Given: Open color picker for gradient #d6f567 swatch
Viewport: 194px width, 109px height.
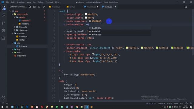Looking at the screenshot, I should (142, 48).
